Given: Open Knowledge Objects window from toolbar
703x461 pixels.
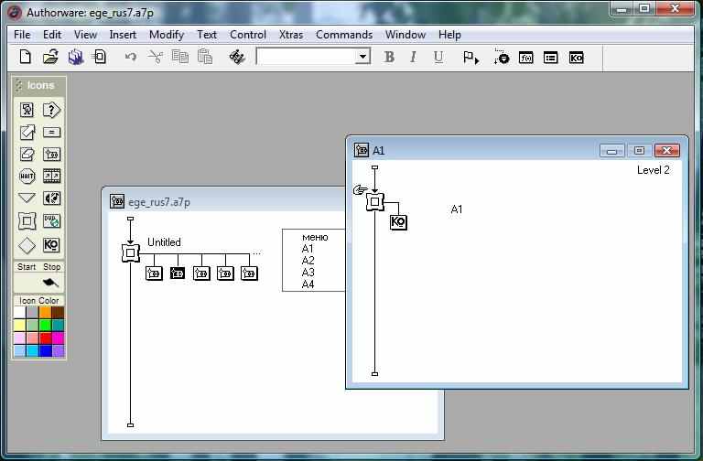Looking at the screenshot, I should tap(576, 58).
